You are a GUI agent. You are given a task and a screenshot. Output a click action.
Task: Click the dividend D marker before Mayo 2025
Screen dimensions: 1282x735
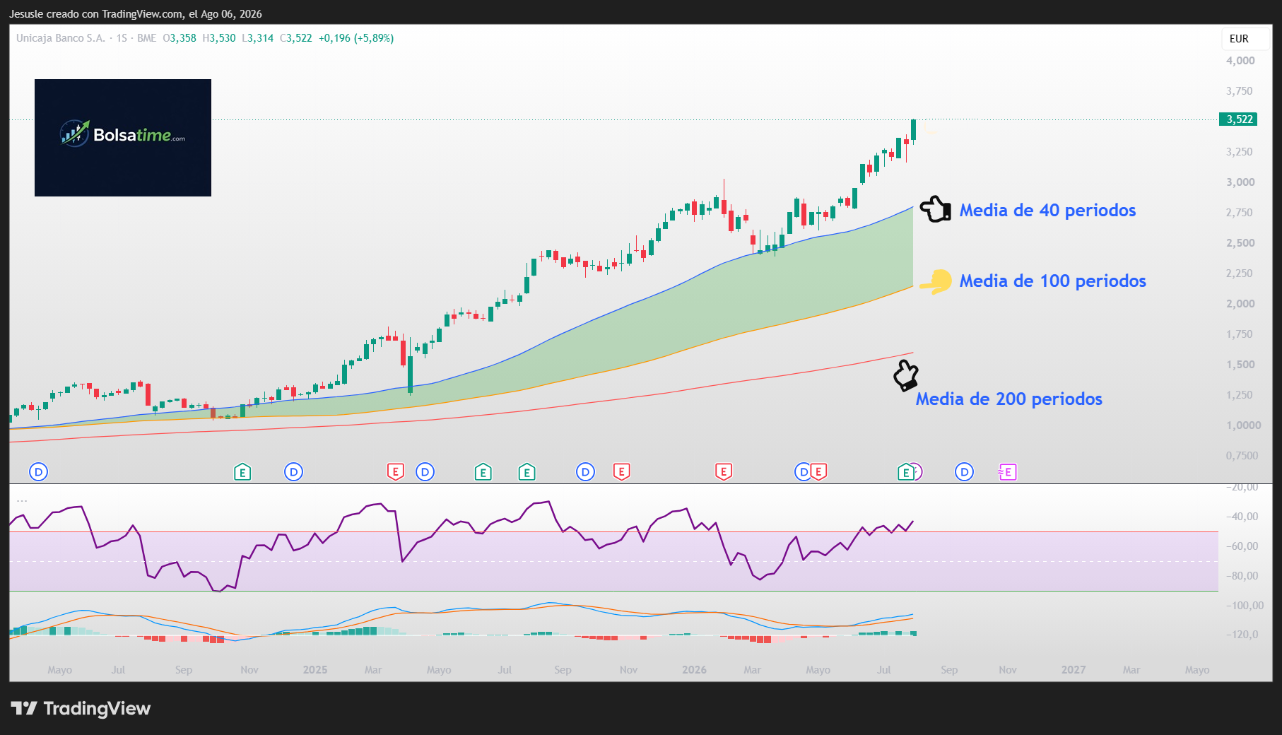pos(425,472)
